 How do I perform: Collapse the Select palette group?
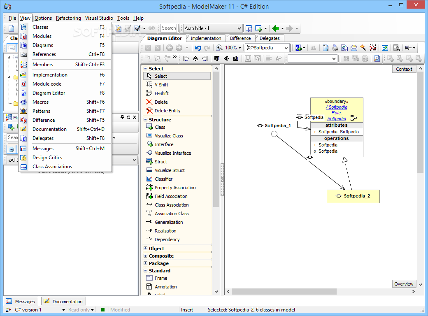point(146,68)
